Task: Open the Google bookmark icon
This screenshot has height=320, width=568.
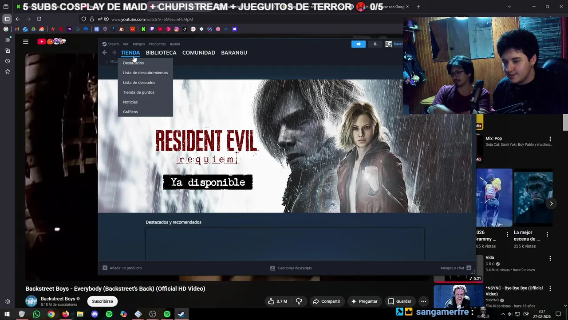Action: (6, 29)
